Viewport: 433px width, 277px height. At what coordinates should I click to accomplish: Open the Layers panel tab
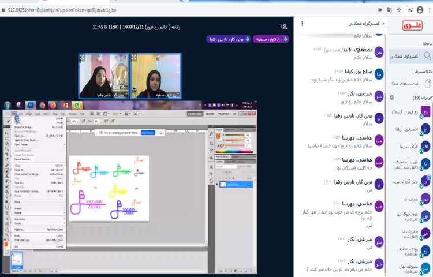pyautogui.click(x=219, y=162)
